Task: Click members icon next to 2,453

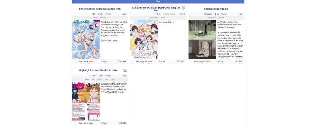Action: 120,123
